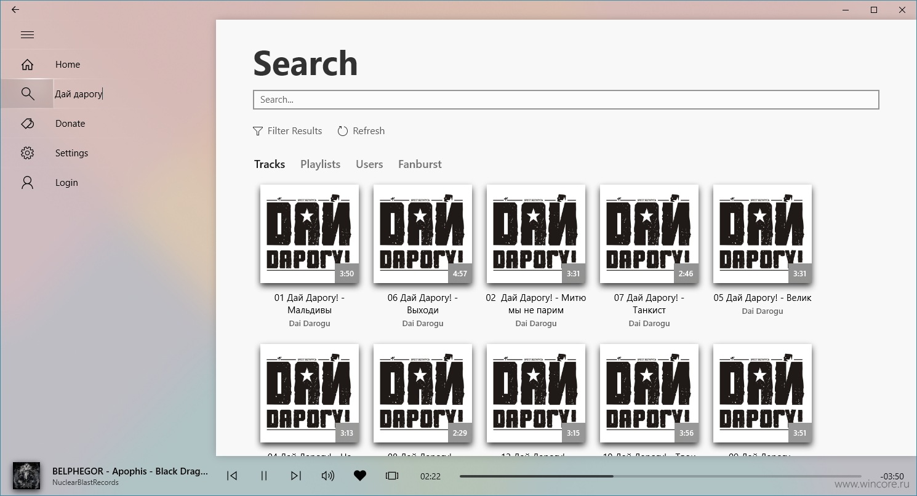Click Dai Darogu artist under Мальдивы track
This screenshot has width=917, height=496.
click(310, 323)
